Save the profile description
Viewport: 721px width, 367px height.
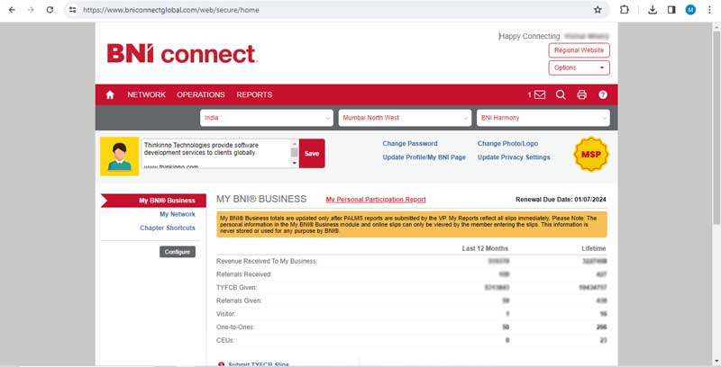312,154
